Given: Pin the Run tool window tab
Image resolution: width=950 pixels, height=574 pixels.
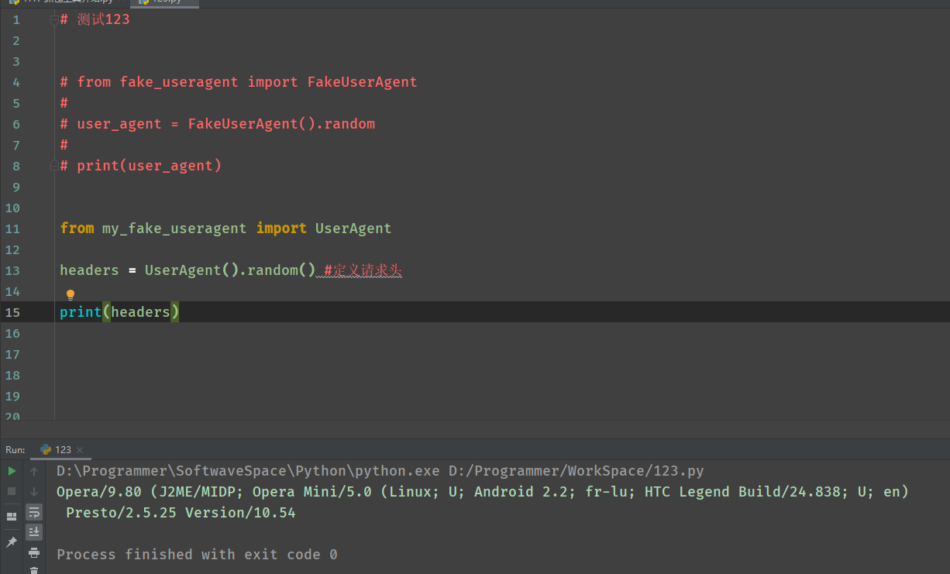Looking at the screenshot, I should 13,539.
